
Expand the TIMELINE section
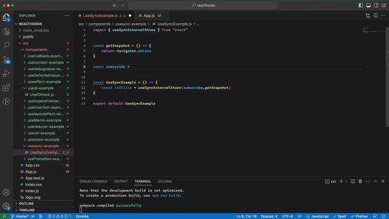pyautogui.click(x=43, y=210)
